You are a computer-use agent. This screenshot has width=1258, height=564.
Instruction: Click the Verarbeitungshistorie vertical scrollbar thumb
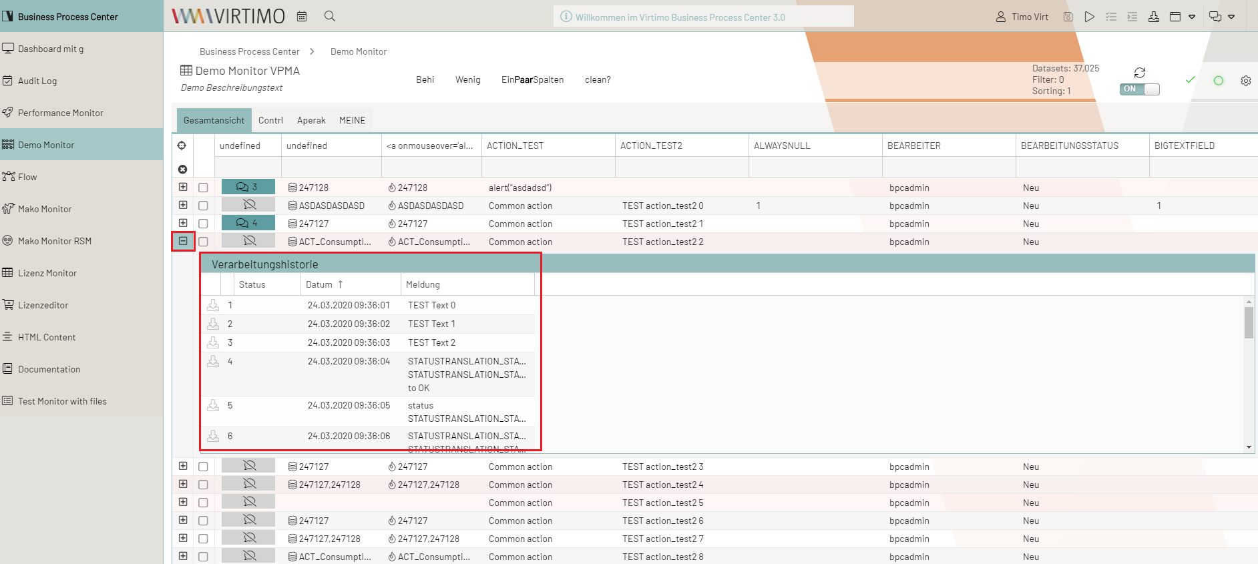(x=1249, y=323)
